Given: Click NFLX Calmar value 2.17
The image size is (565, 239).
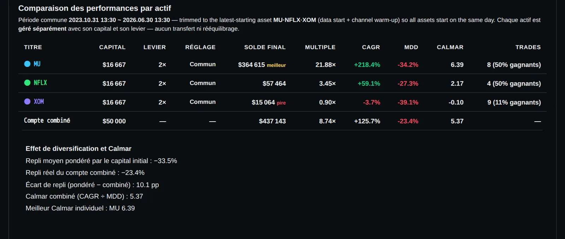Looking at the screenshot, I should [457, 84].
